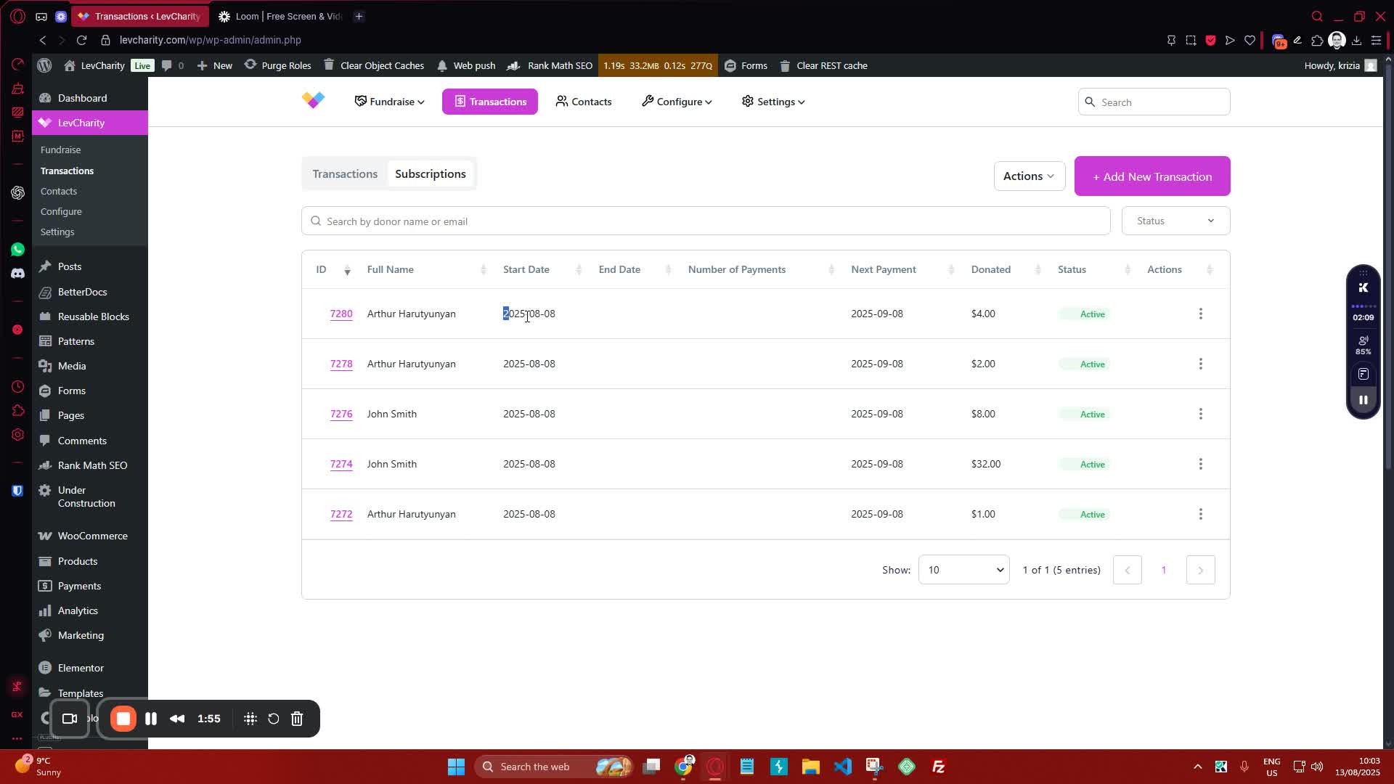Expand the Show entries per page select
Screen dimensions: 1394x784
(963, 570)
